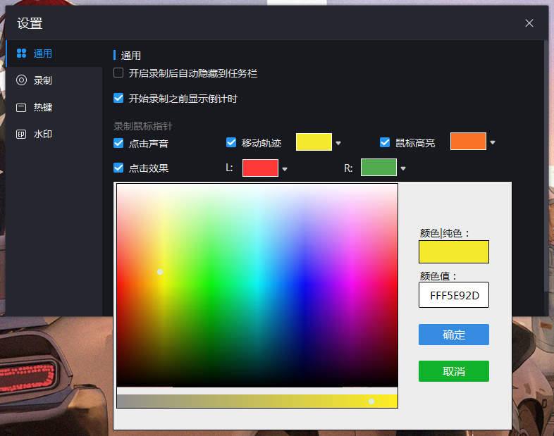Click the 颜色值： label
Image resolution: width=554 pixels, height=436 pixels.
[438, 276]
